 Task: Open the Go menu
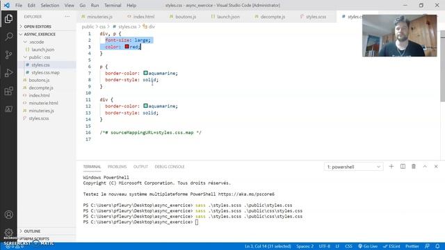(x=82, y=5)
